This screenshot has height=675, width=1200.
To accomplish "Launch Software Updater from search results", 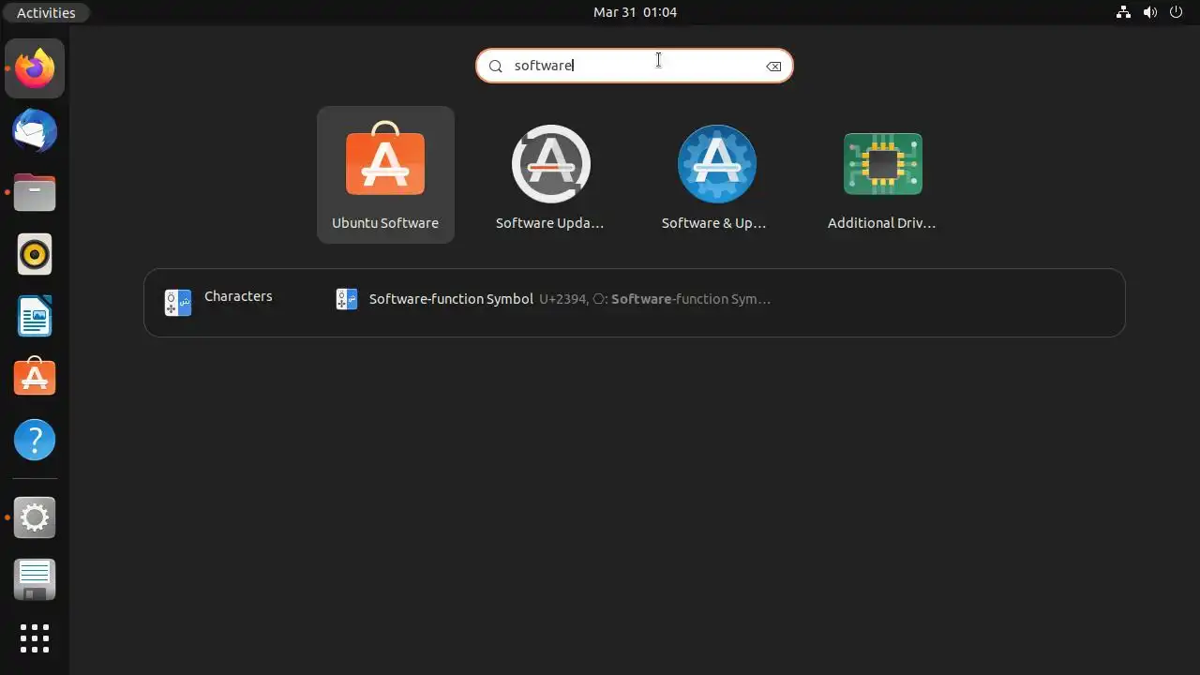I will tap(550, 174).
